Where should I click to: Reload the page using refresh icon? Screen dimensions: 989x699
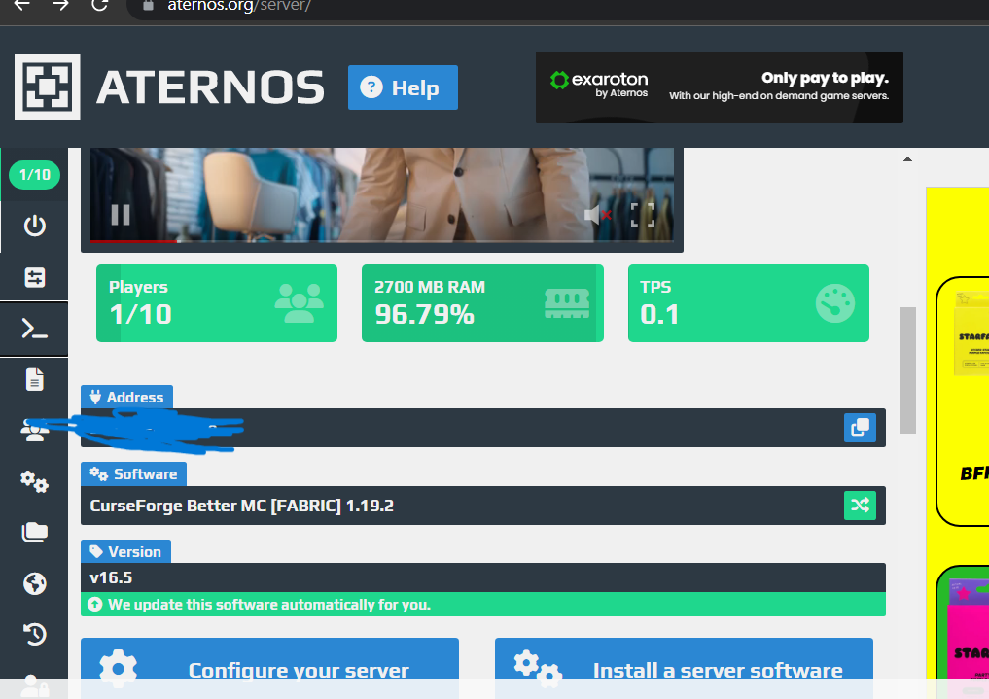(x=99, y=6)
